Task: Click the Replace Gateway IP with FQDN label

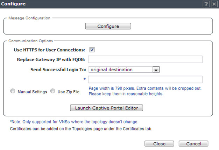Action: (51, 60)
